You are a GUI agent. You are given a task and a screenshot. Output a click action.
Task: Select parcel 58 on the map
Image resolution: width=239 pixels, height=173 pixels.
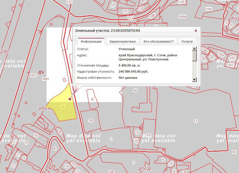tap(91, 120)
